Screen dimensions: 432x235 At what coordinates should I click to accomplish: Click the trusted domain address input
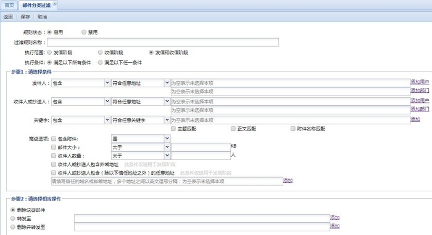pyautogui.click(x=167, y=181)
